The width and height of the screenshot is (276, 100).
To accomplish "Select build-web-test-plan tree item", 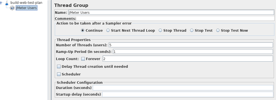I will [x=26, y=3].
